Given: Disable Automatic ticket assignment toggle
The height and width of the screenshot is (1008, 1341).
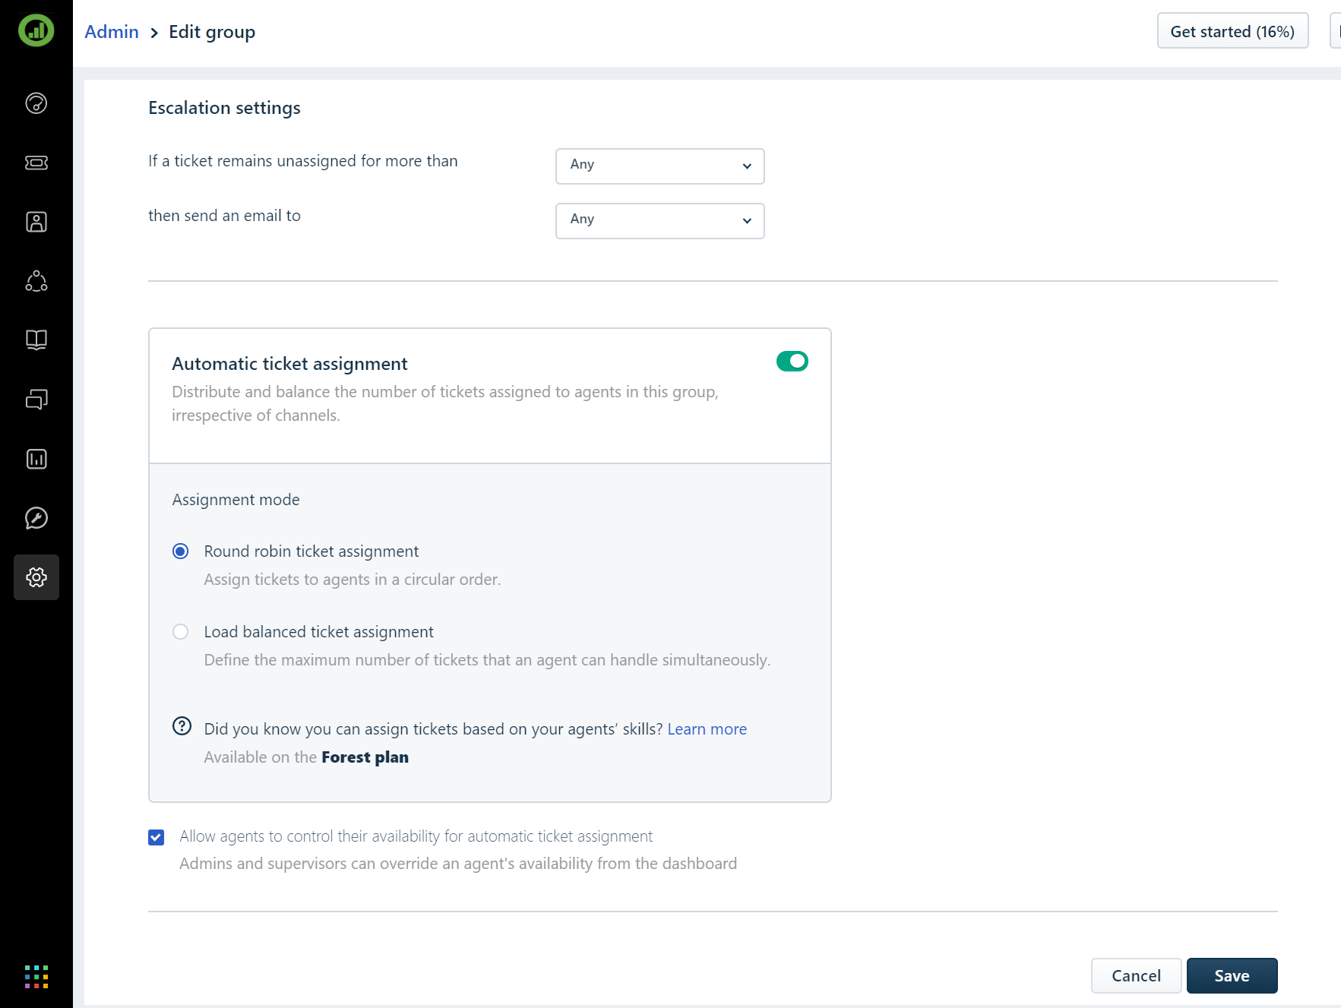Looking at the screenshot, I should coord(792,362).
